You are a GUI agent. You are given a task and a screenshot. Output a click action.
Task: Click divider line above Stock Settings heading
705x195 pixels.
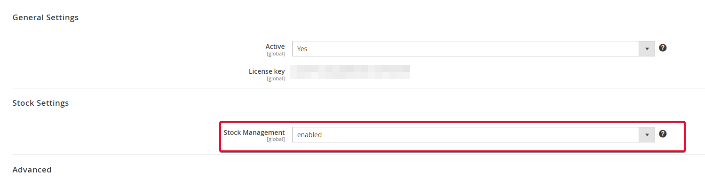point(358,88)
